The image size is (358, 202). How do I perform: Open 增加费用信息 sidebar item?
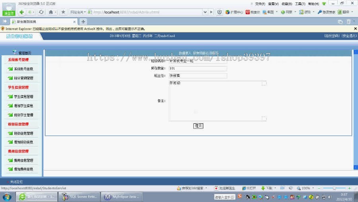[x=23, y=169]
